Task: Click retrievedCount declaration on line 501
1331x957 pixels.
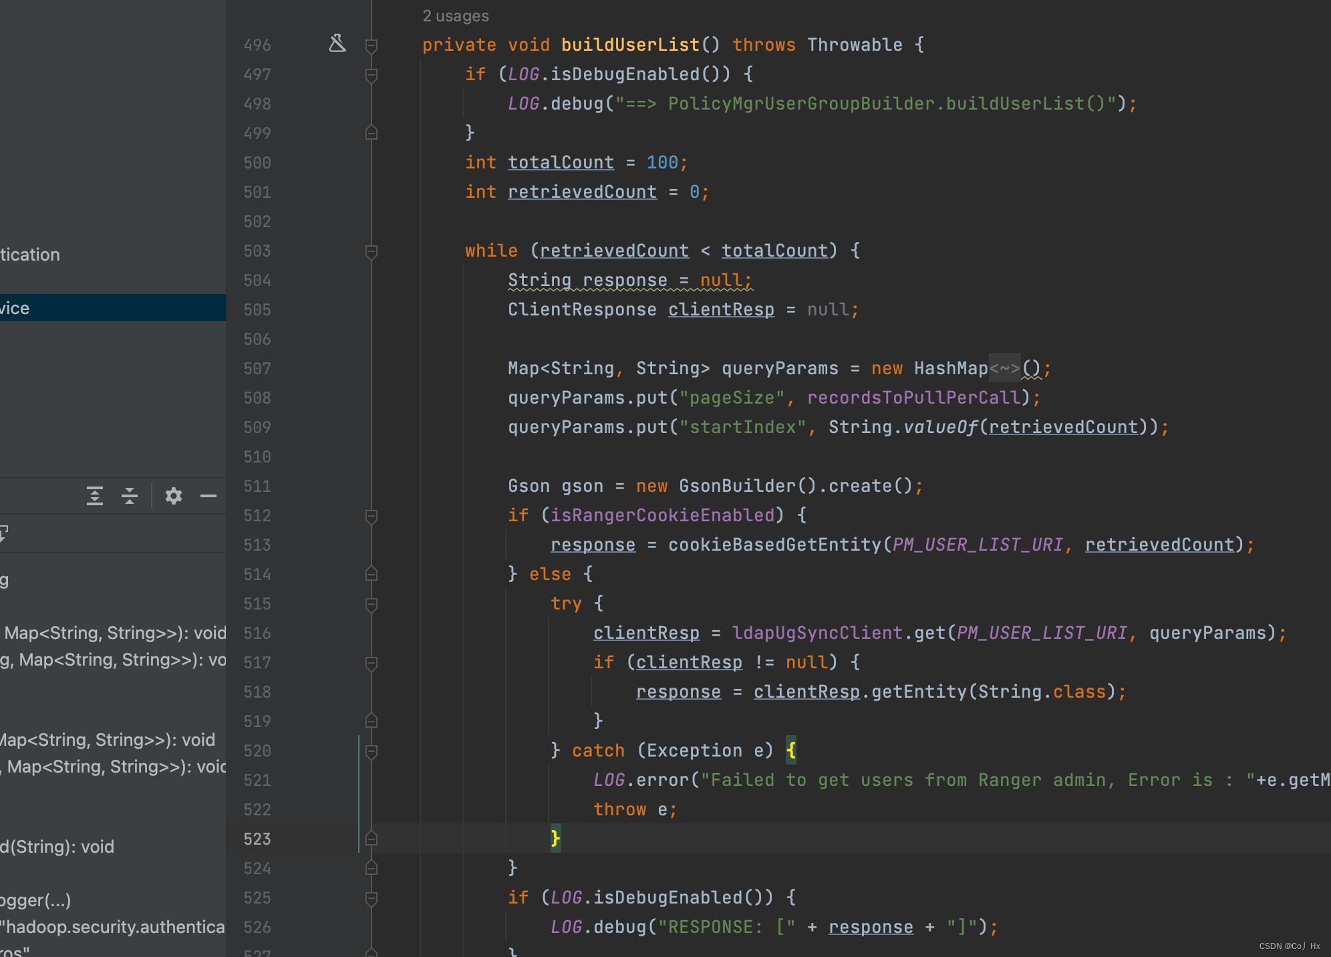Action: (x=582, y=192)
